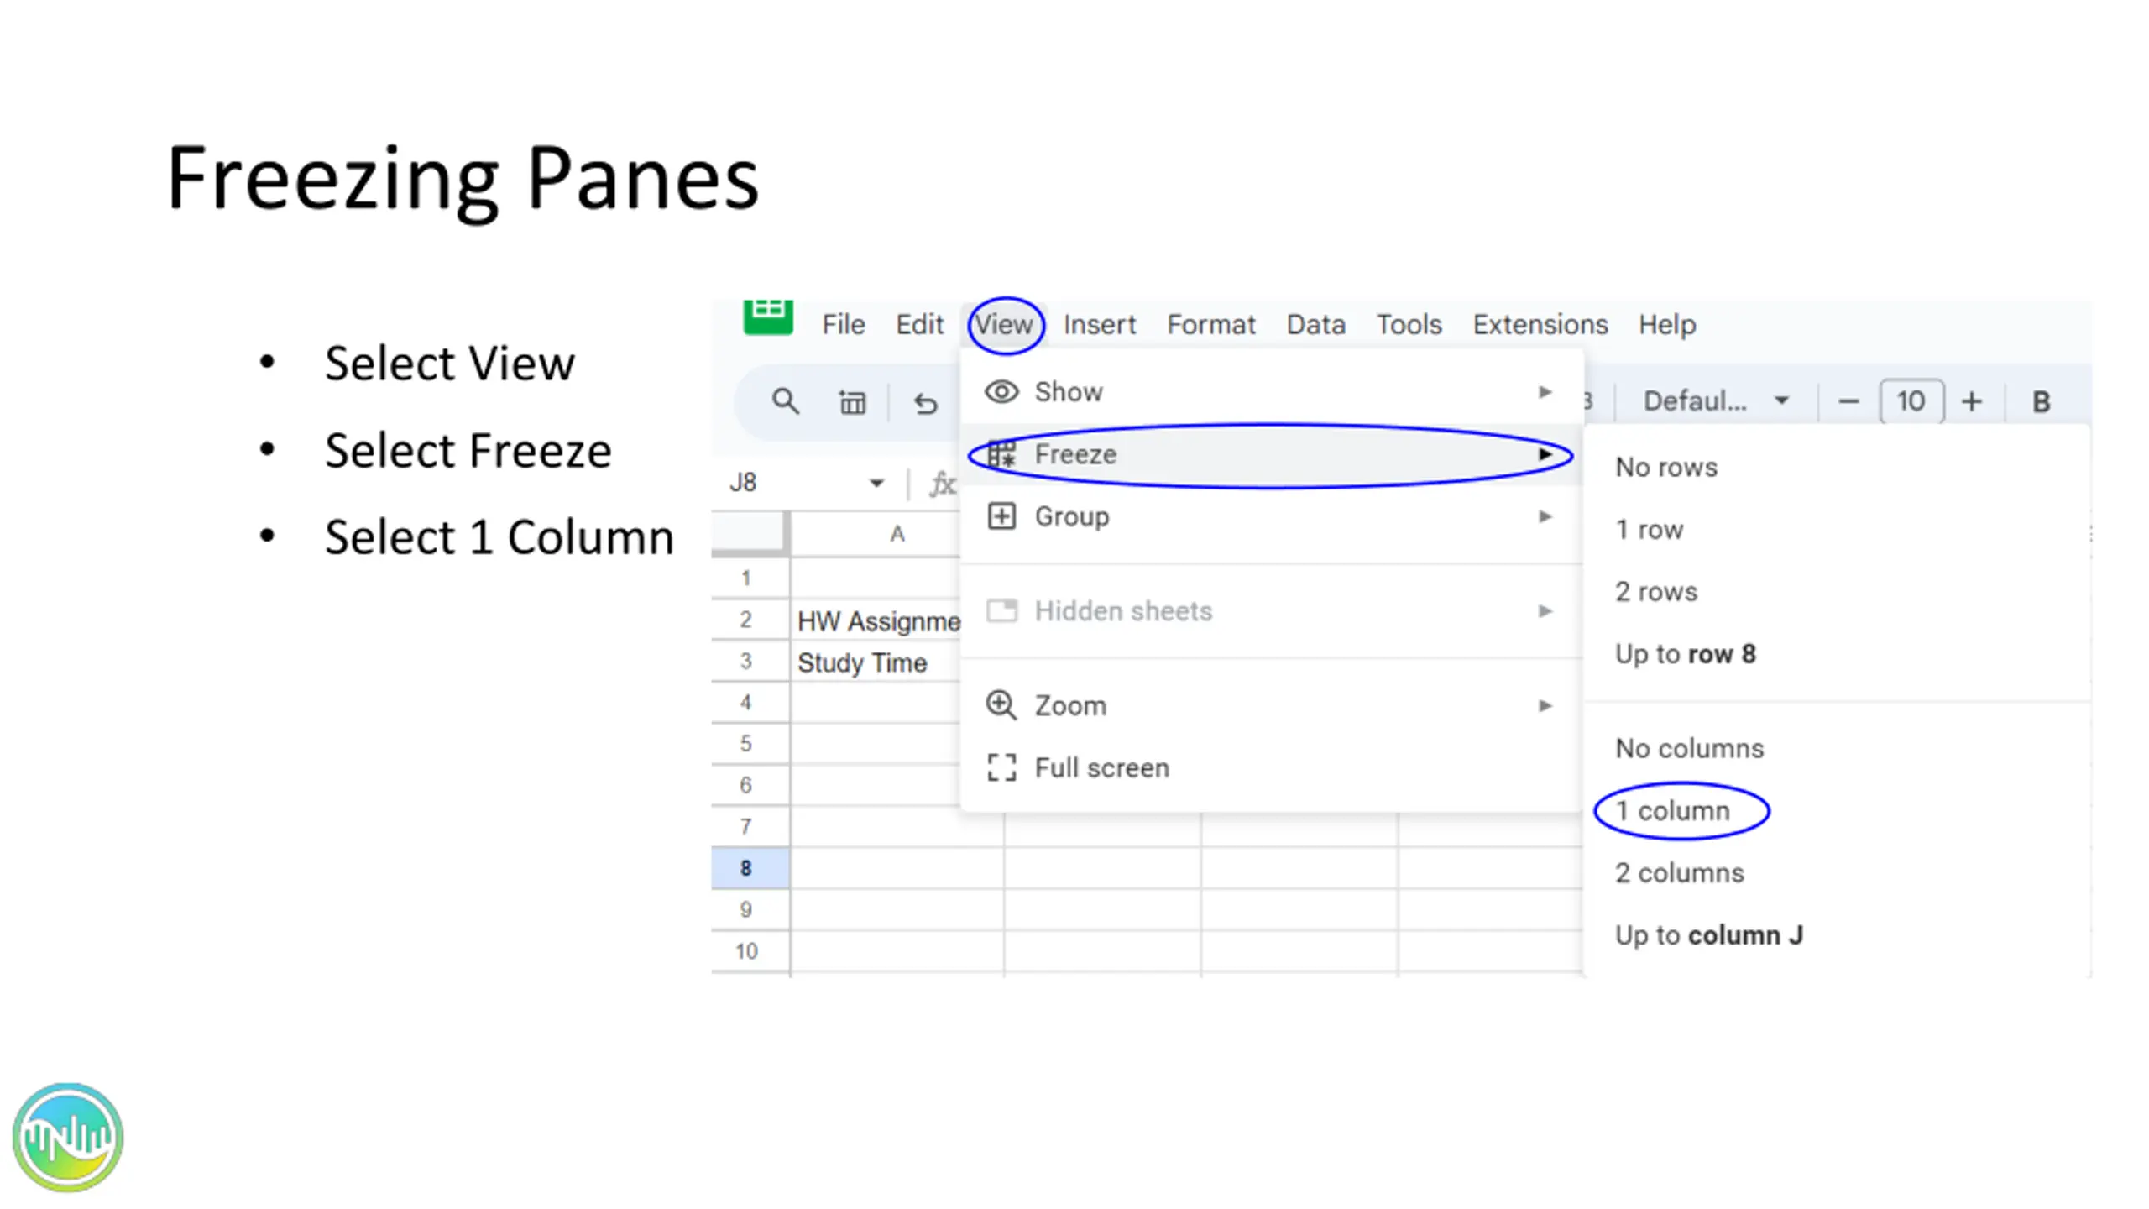This screenshot has height=1209, width=2149.
Task: Select Full screen in View menu
Action: tap(1272, 767)
